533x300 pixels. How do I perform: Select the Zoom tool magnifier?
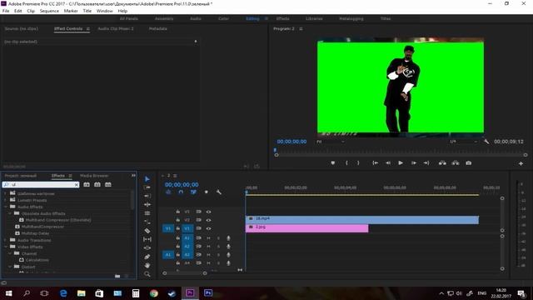click(x=147, y=274)
